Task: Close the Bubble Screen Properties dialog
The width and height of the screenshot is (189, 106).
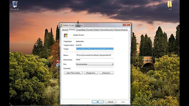Action: coord(126,25)
